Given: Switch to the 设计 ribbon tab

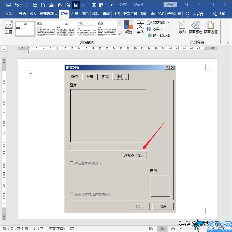Looking at the screenshot, I should 64,14.
